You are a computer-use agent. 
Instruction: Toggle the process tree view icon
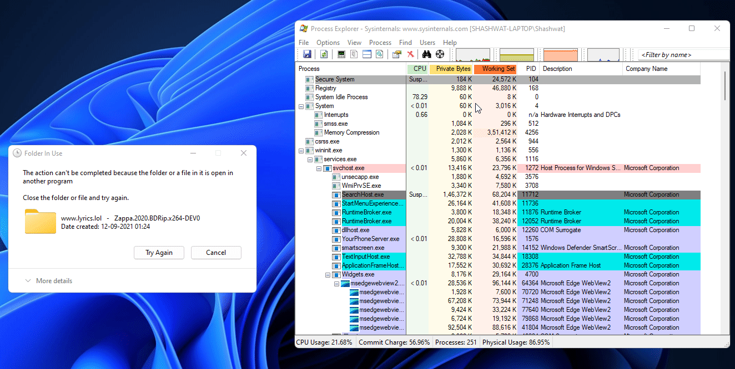[x=354, y=54]
